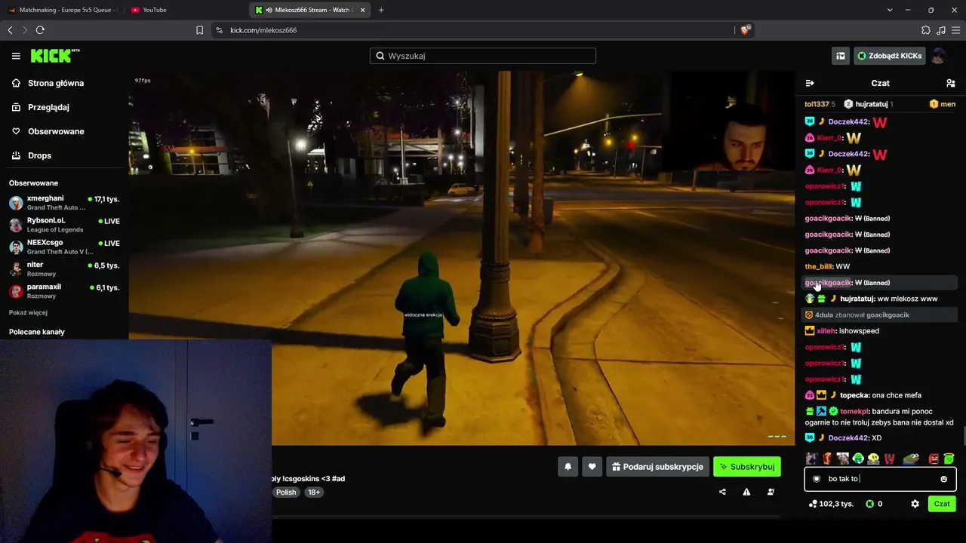Go to Strona główna

(x=48, y=83)
